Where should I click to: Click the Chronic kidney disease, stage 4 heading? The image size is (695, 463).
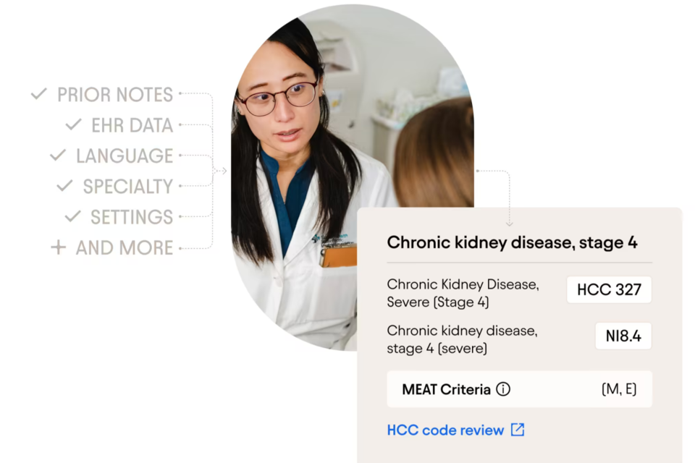pos(512,242)
